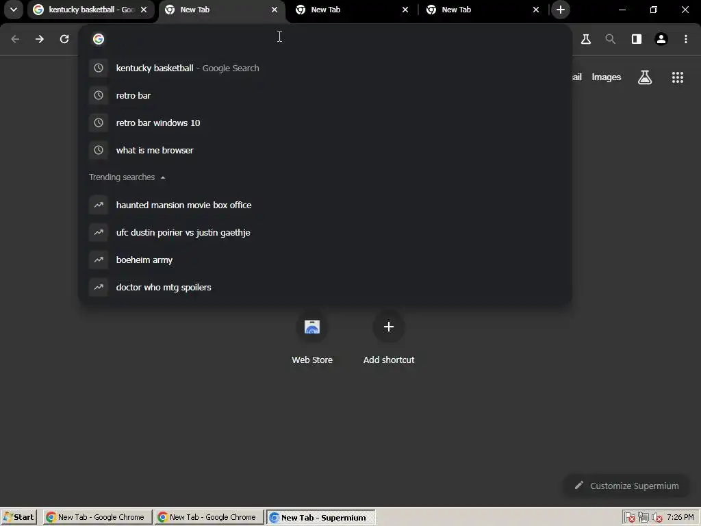Go back with the back arrow

tap(15, 39)
